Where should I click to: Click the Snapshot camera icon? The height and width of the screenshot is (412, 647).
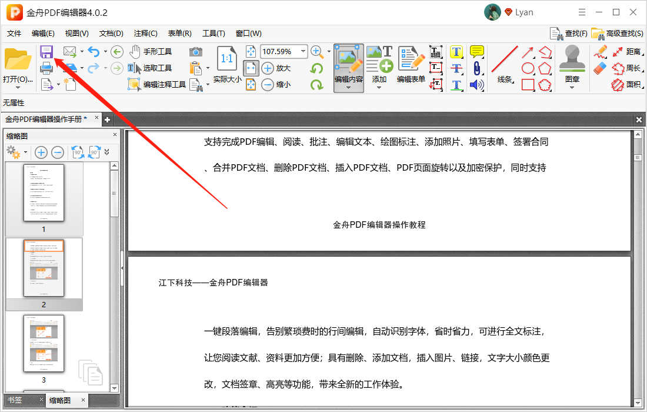point(196,52)
